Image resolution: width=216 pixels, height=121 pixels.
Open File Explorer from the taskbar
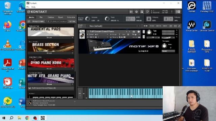tap(19, 118)
